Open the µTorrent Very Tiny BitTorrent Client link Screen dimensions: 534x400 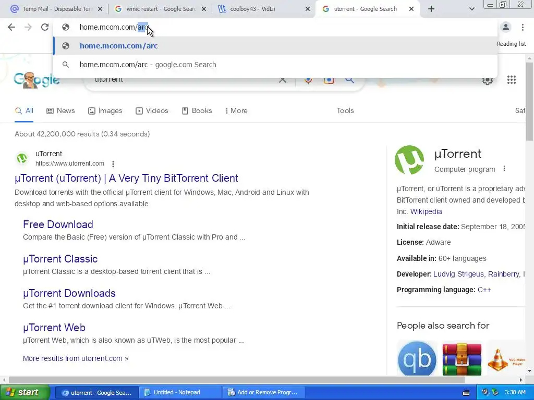[126, 178]
